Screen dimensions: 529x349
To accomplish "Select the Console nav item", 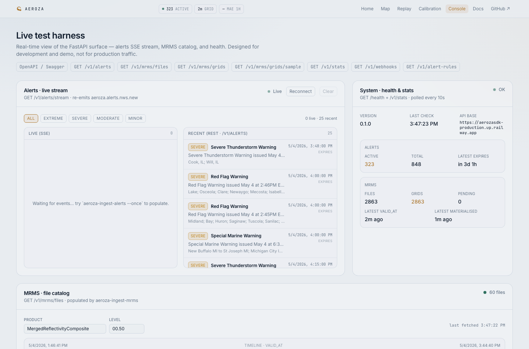I will [x=457, y=9].
